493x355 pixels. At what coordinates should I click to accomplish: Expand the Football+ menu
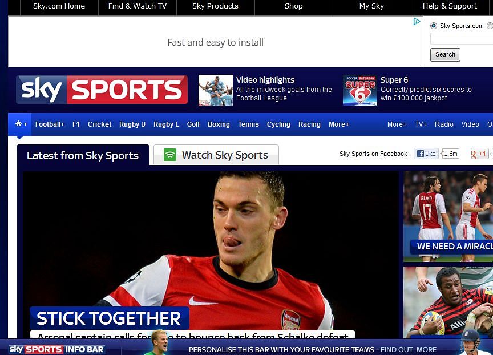(50, 124)
